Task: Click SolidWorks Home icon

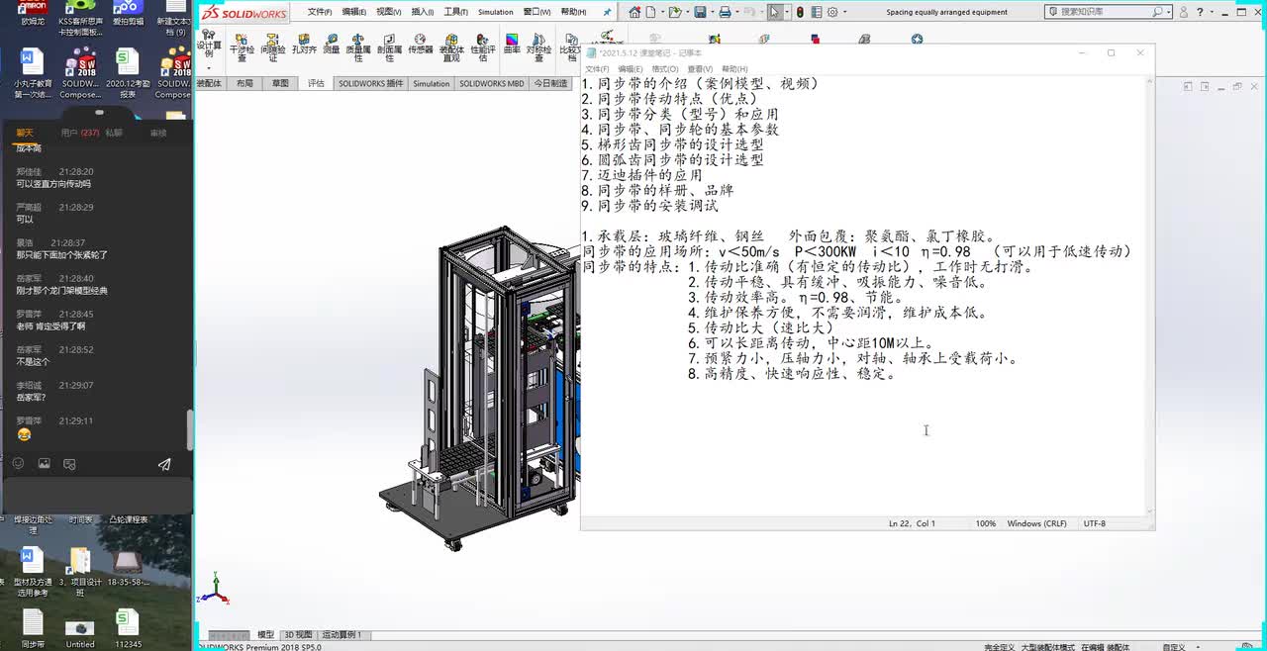Action: tap(634, 12)
